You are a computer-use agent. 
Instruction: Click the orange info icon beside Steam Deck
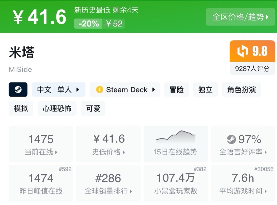pyautogui.click(x=99, y=90)
